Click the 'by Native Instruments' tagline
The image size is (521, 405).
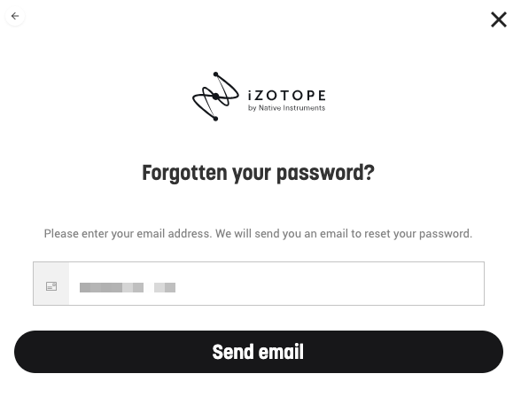tap(286, 108)
